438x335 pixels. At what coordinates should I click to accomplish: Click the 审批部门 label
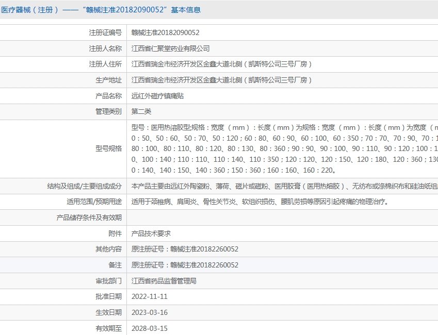click(109, 281)
